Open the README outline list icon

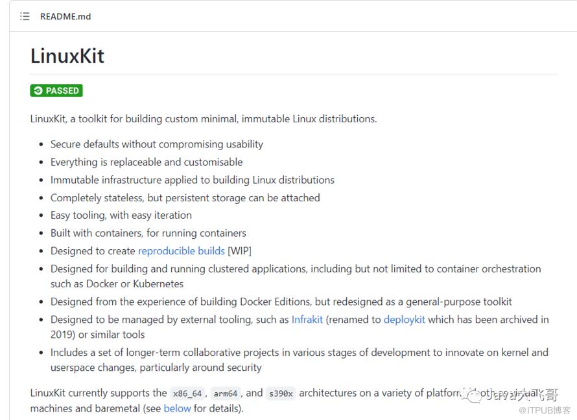pos(25,16)
